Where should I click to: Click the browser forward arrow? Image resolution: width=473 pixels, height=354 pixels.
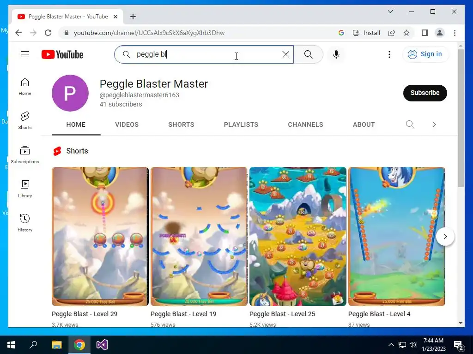[33, 33]
